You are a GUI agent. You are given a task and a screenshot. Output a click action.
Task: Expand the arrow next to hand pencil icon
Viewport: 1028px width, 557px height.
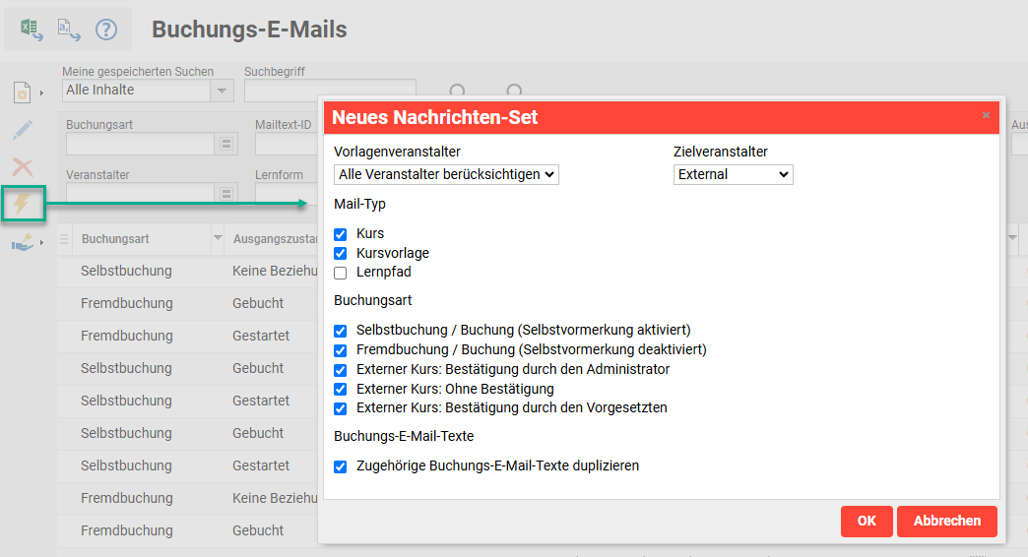[41, 242]
